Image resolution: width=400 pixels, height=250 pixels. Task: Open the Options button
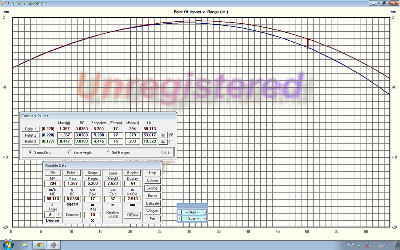(x=153, y=180)
